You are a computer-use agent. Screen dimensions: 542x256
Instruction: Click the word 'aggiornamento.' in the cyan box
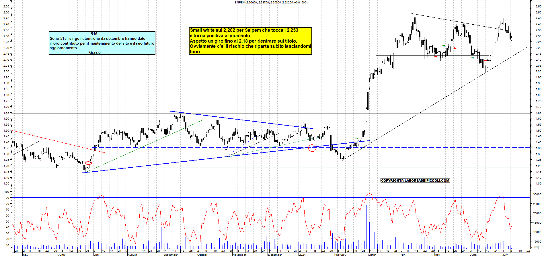[64, 48]
